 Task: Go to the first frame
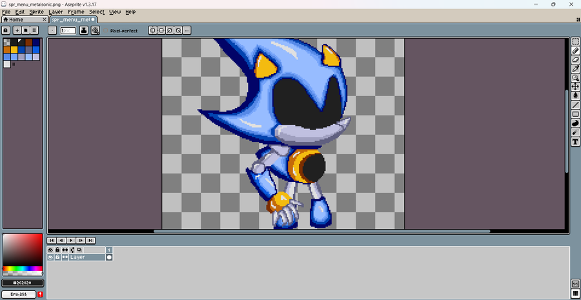coord(52,241)
